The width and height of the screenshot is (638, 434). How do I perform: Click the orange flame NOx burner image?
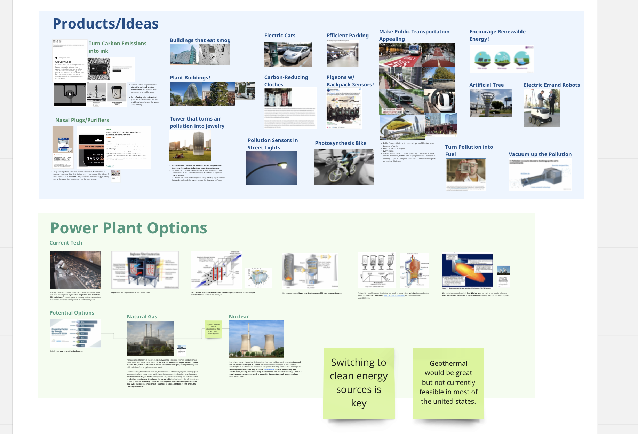(468, 271)
